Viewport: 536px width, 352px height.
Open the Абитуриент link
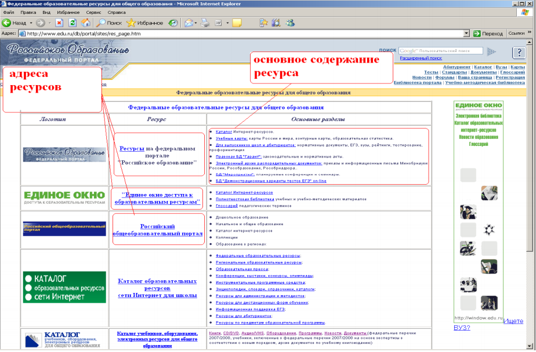(x=457, y=67)
